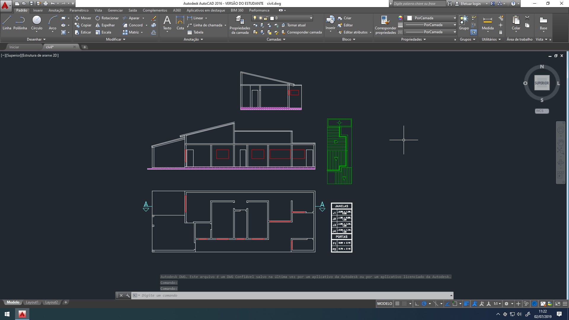569x320 pixels.
Task: Click Corresponder propriedades icon
Action: [385, 25]
